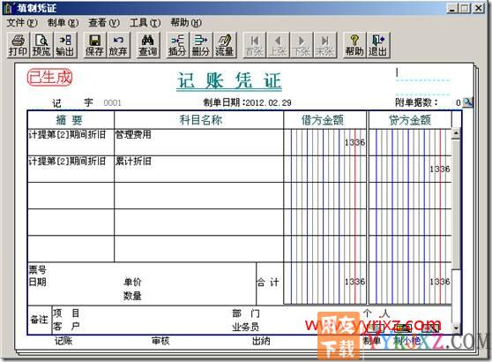The width and height of the screenshot is (492, 362).
Task: Click the 数量 quantity label
Action: (132, 296)
